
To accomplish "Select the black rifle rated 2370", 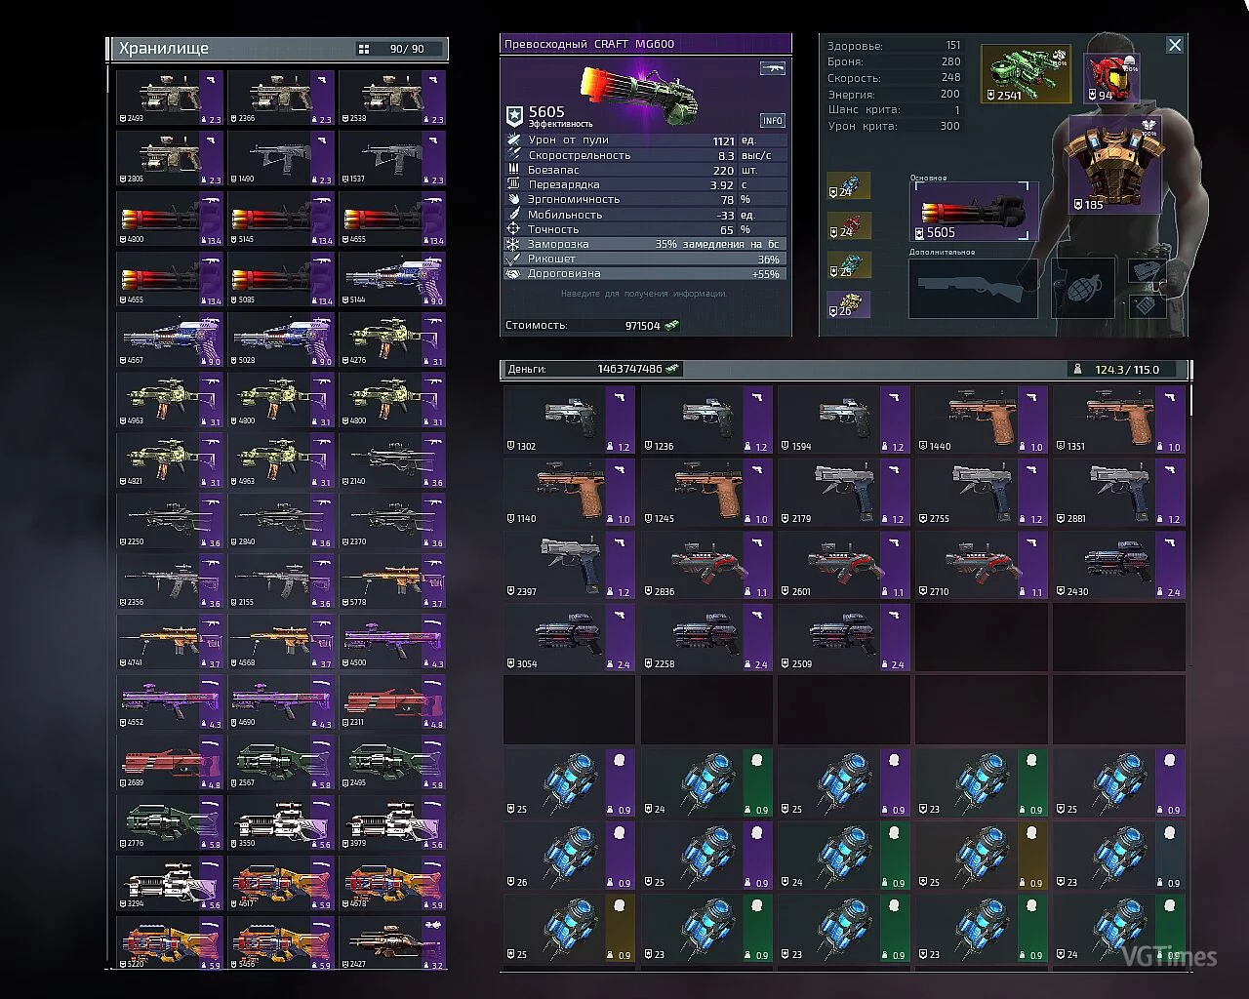I will pos(392,521).
